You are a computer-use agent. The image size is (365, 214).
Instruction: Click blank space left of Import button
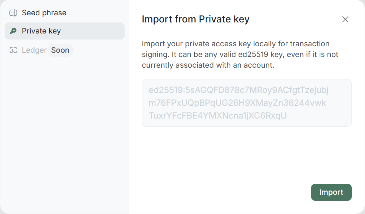pos(221,192)
